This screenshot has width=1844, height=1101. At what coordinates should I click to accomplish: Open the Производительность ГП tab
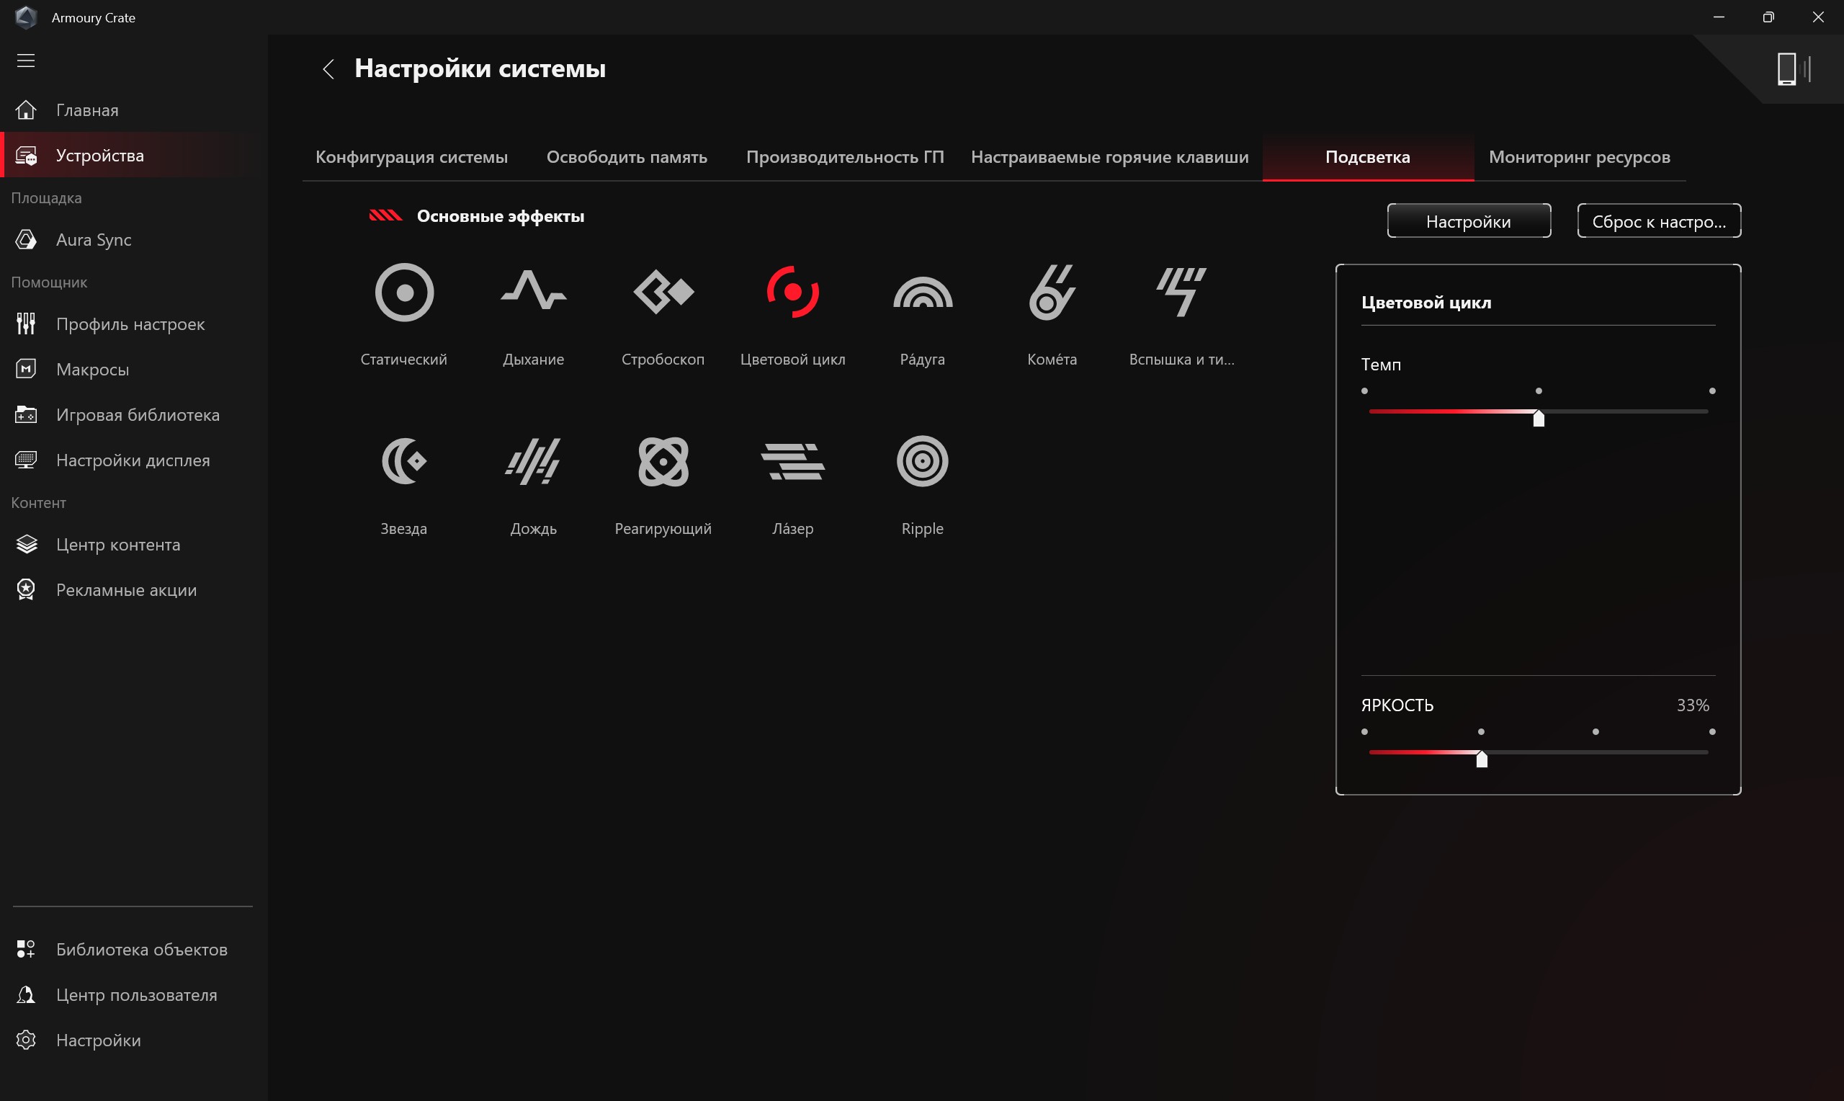[844, 157]
